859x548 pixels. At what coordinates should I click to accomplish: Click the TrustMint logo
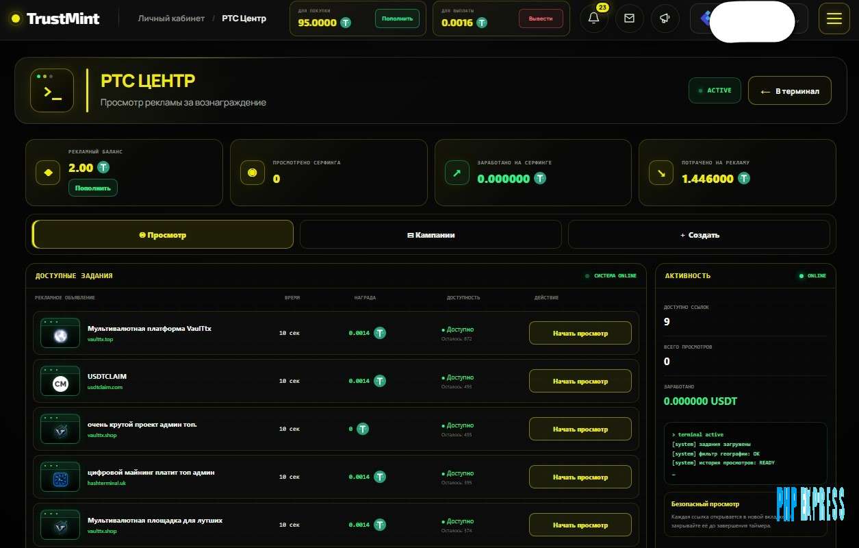[54, 18]
